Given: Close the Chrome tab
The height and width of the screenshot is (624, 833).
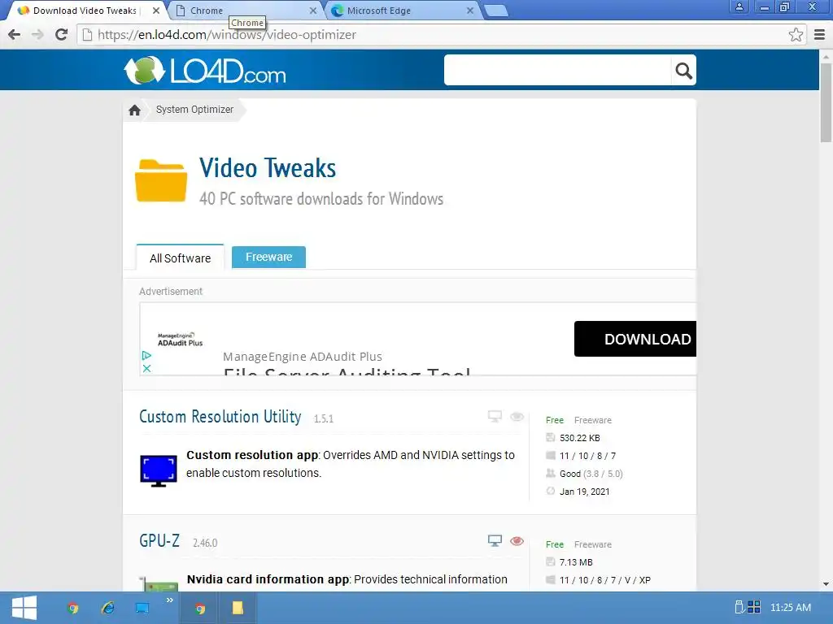Looking at the screenshot, I should coord(313,11).
